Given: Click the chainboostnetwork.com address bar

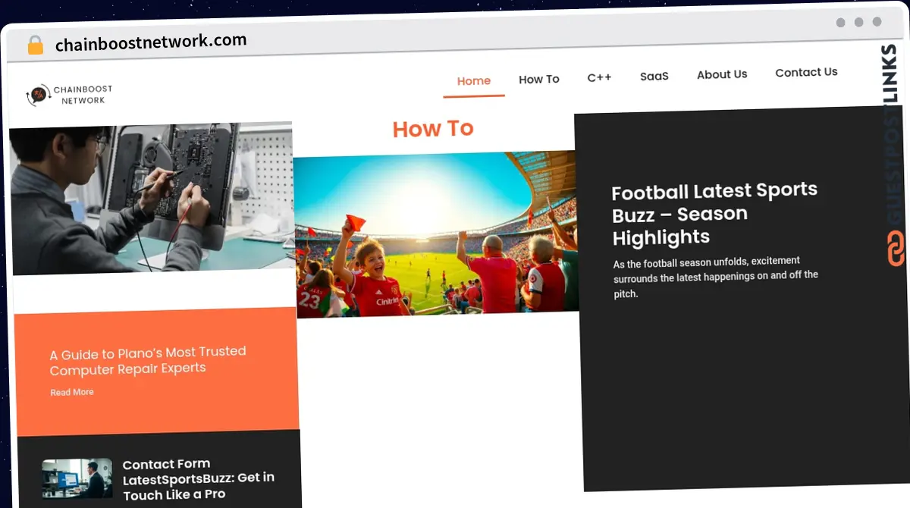Looking at the screenshot, I should click(151, 42).
